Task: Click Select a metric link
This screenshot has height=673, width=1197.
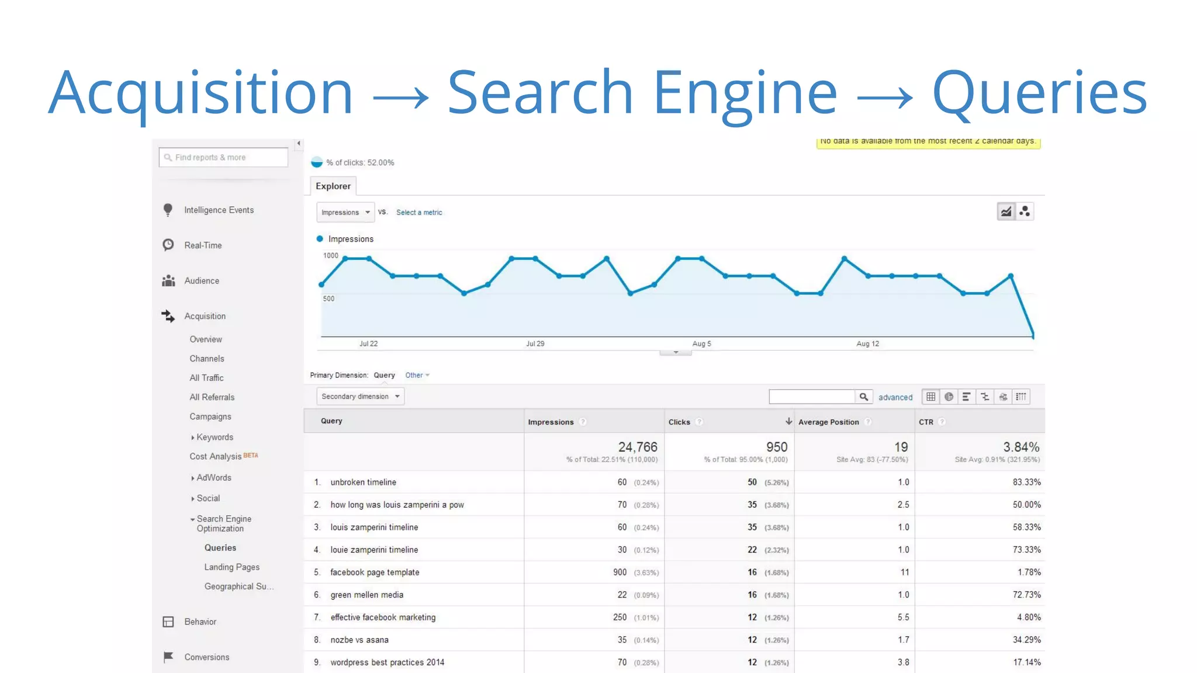Action: [x=419, y=212]
